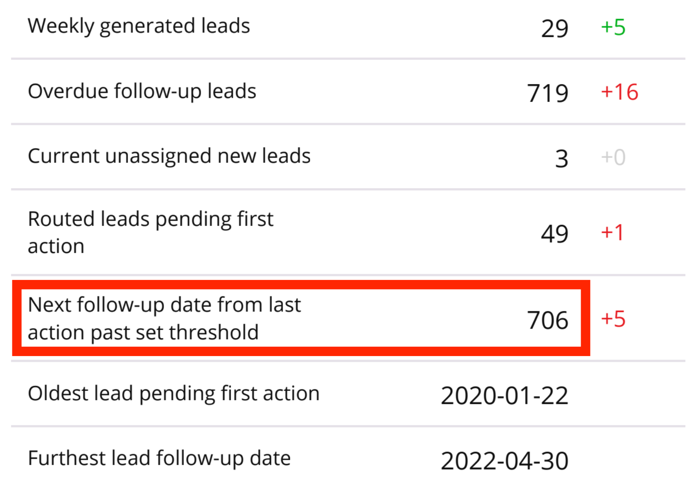The width and height of the screenshot is (698, 488).
Task: Click the red +5 beside value 706
Action: point(613,319)
